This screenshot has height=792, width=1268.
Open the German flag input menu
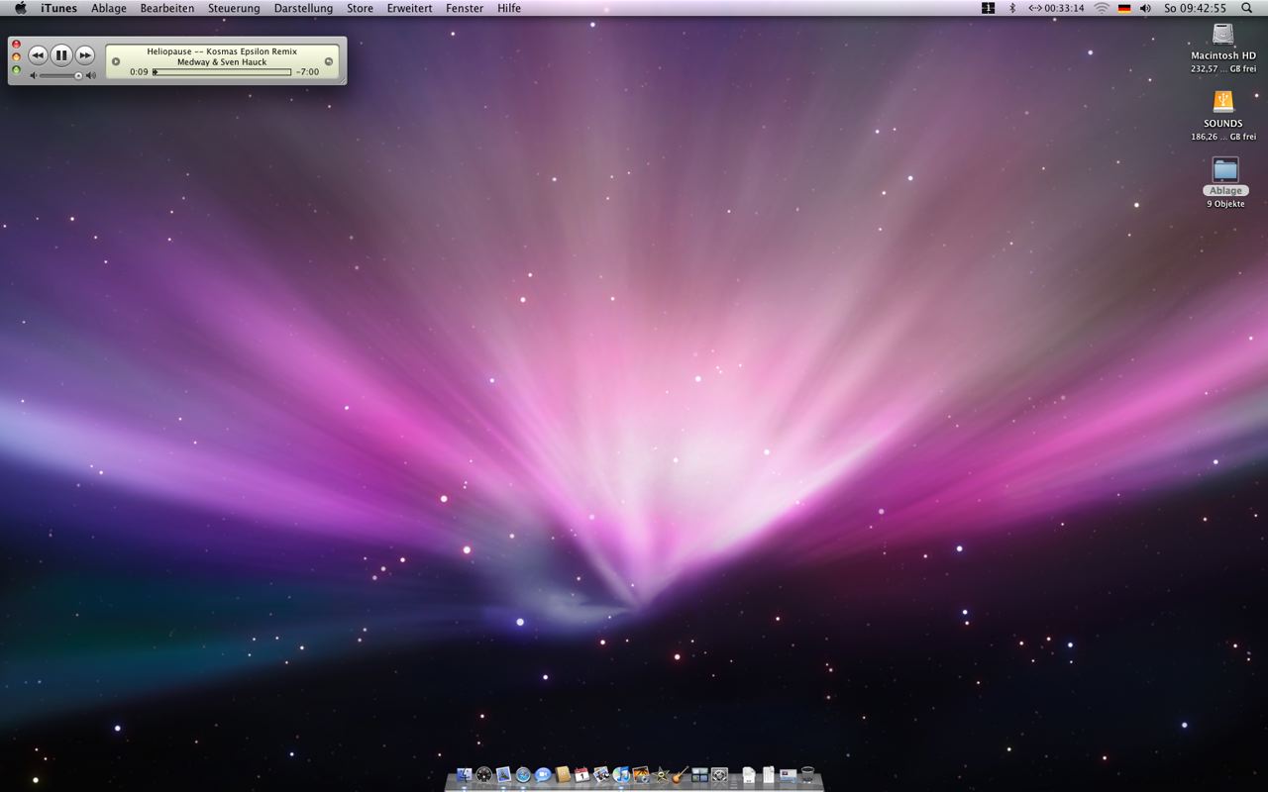[1124, 8]
